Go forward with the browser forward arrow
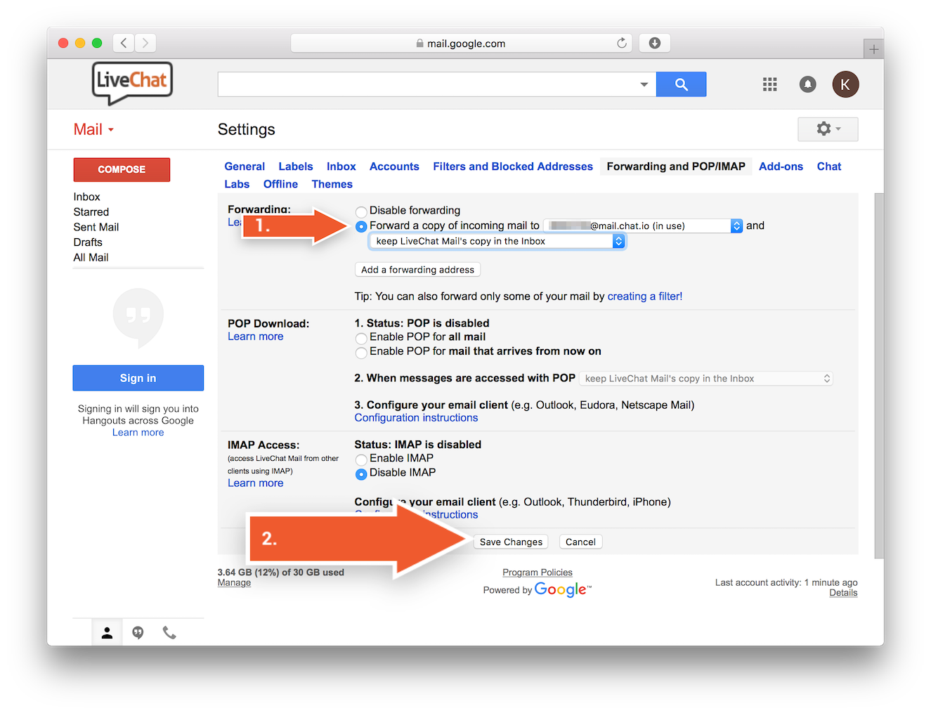 [145, 43]
